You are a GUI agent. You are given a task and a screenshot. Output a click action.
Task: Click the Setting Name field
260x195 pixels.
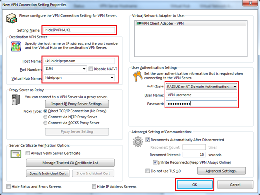pos(79,30)
